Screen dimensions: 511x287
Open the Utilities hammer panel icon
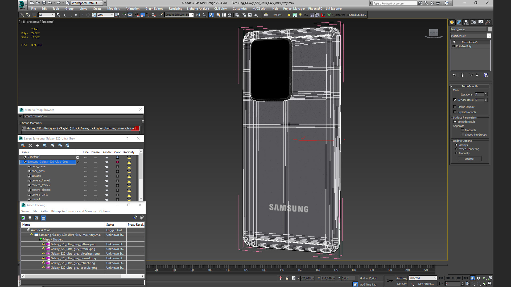click(x=488, y=22)
